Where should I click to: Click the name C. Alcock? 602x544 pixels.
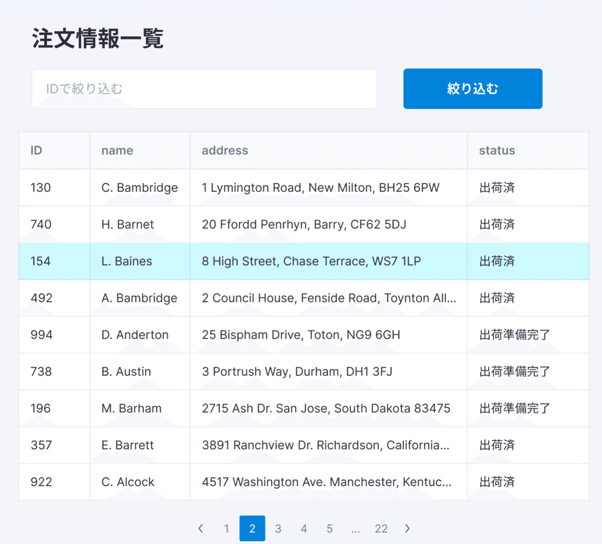pos(128,482)
